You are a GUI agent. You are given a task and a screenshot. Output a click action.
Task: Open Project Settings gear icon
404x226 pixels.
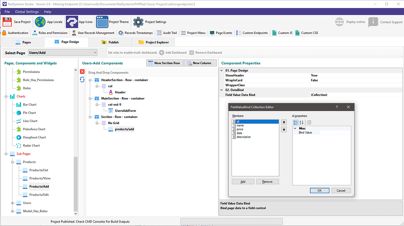click(x=138, y=22)
